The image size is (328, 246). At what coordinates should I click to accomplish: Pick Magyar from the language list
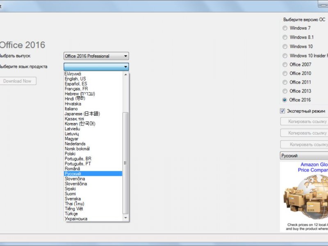click(x=93, y=139)
